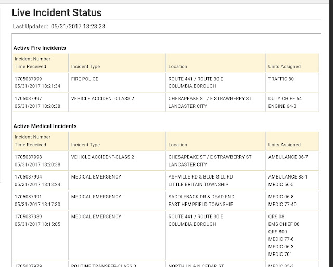Click the AMBULANCE 06-7 unit cell
The width and height of the screenshot is (333, 267).
pyautogui.click(x=288, y=157)
